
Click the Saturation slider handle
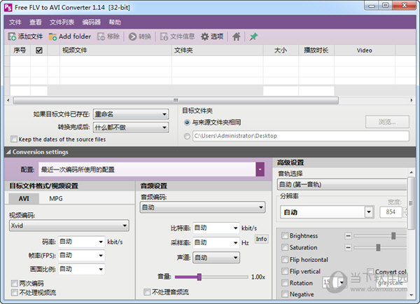378,247
